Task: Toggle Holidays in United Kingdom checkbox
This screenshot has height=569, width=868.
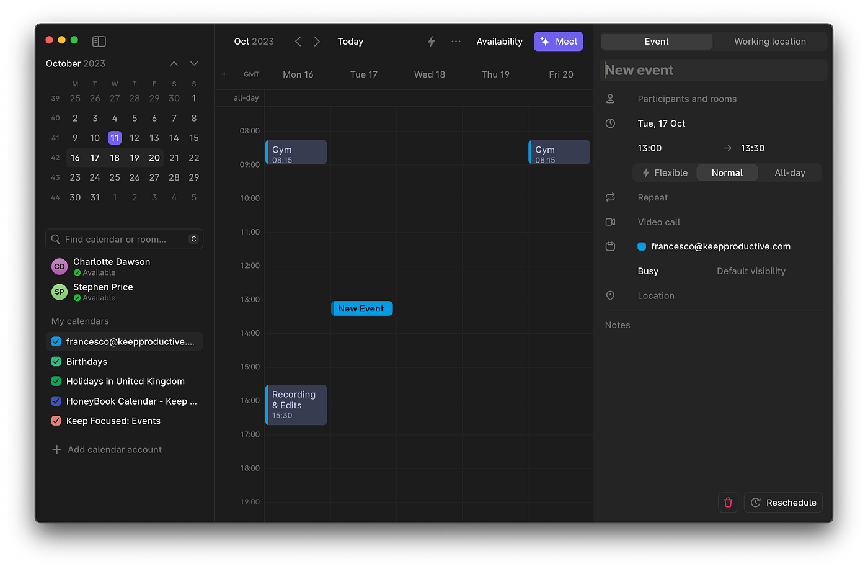Action: point(56,381)
